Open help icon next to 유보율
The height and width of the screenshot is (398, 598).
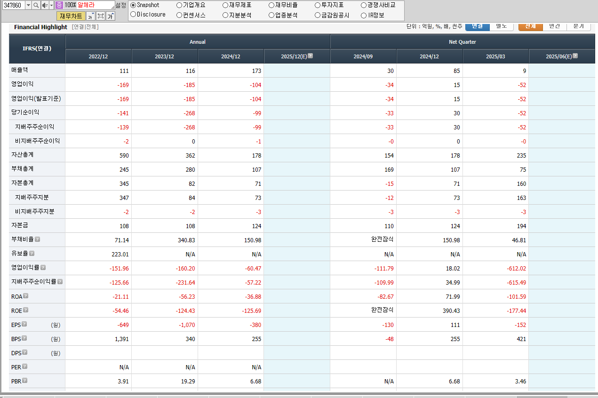pyautogui.click(x=32, y=253)
